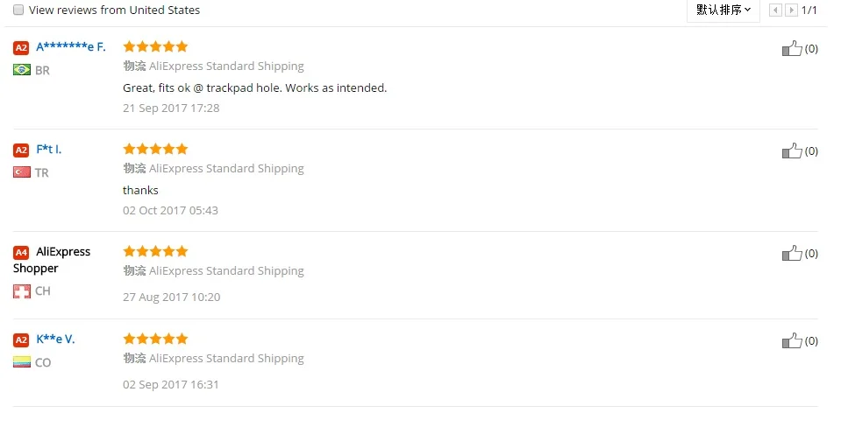
Task: Open the profile of K**e V.
Action: pos(55,339)
